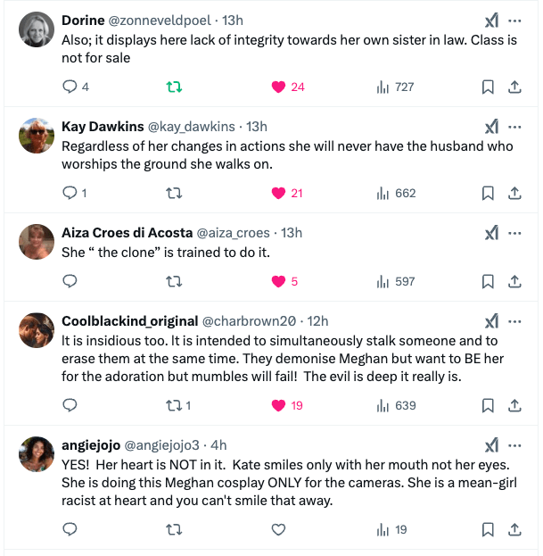
Task: Share Kay Dawkins' tweet
Action: point(514,193)
